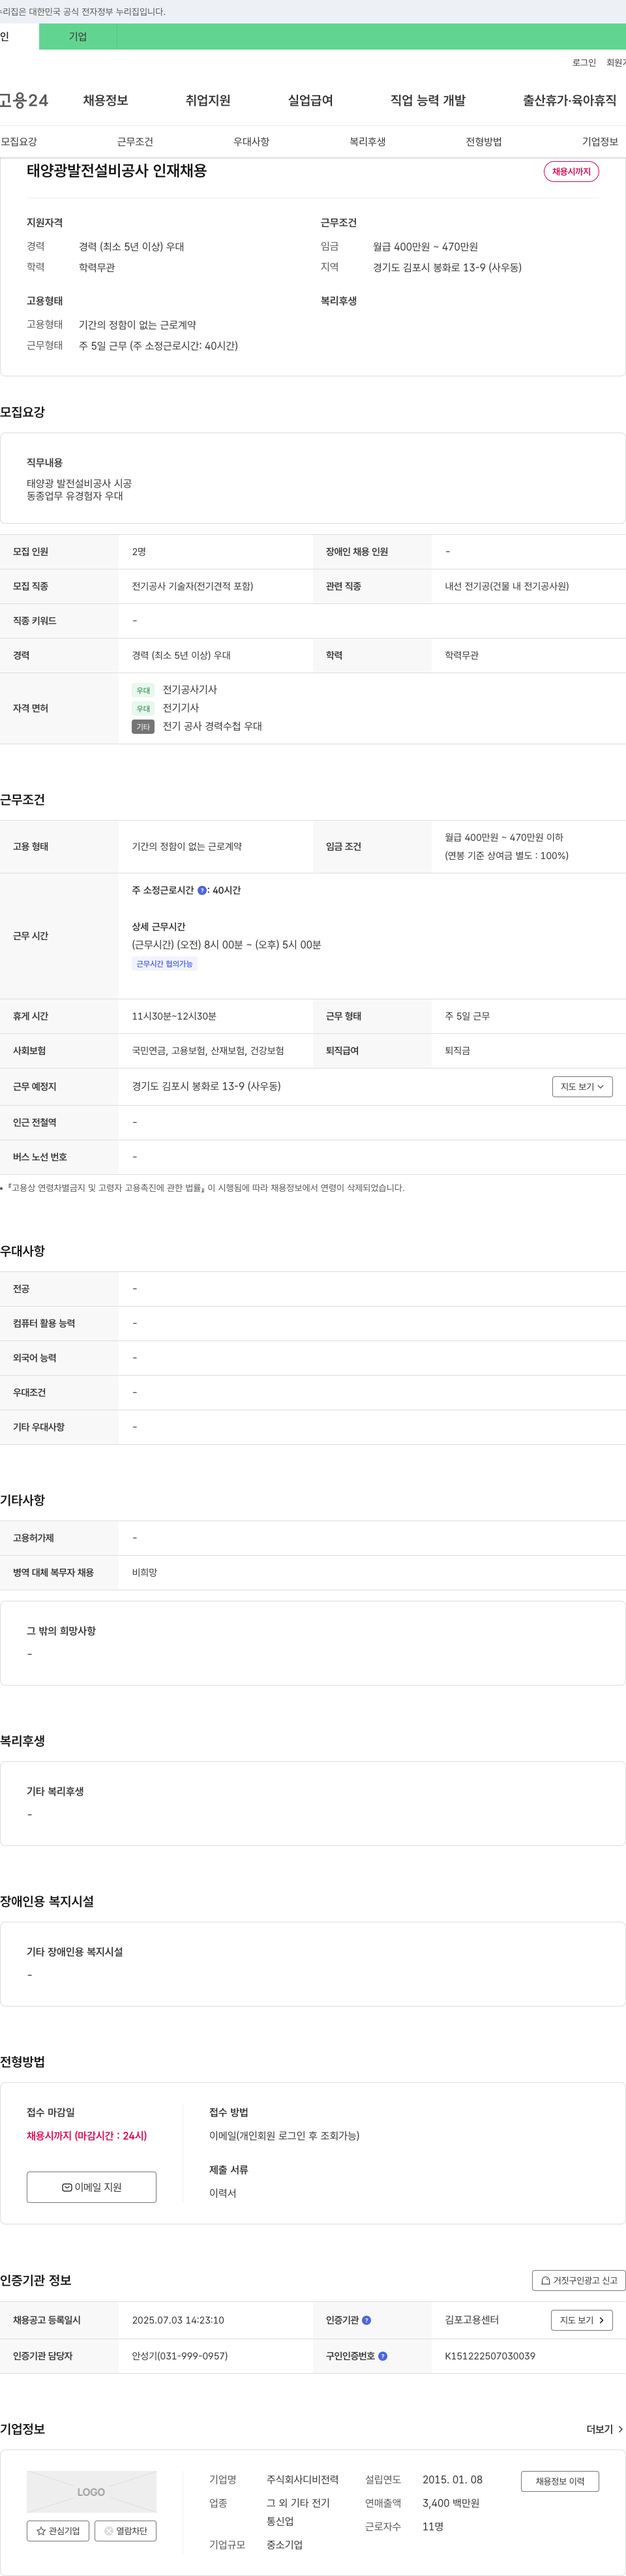Jump to the 근무조건 section tab

(135, 142)
